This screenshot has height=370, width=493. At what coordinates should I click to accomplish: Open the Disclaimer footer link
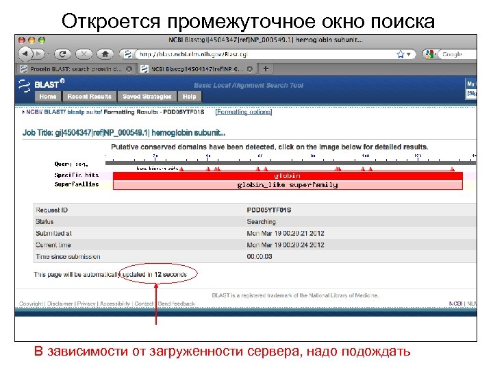point(60,304)
